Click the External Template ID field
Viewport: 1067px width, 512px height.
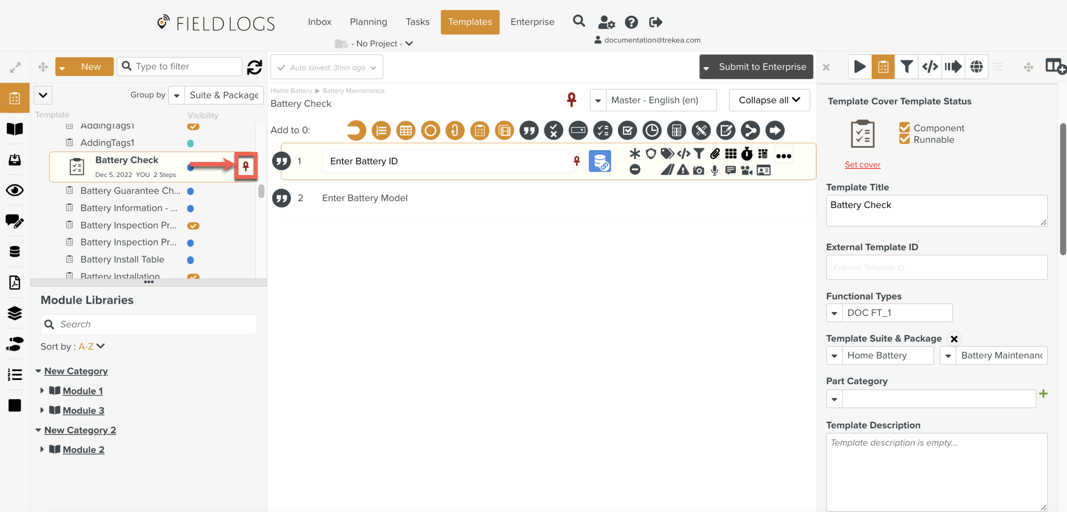(936, 267)
